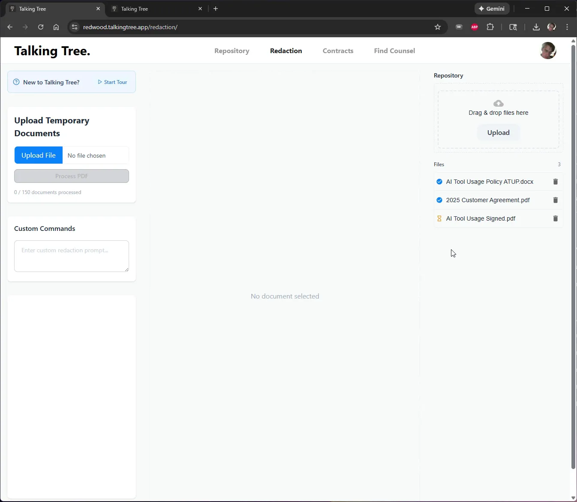577x502 pixels.
Task: Open Chrome three-dot menu
Action: point(567,27)
